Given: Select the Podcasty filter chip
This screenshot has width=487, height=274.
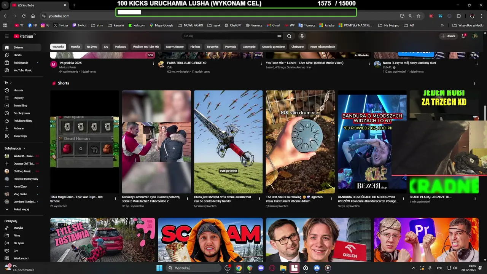Looking at the screenshot, I should pyautogui.click(x=120, y=47).
